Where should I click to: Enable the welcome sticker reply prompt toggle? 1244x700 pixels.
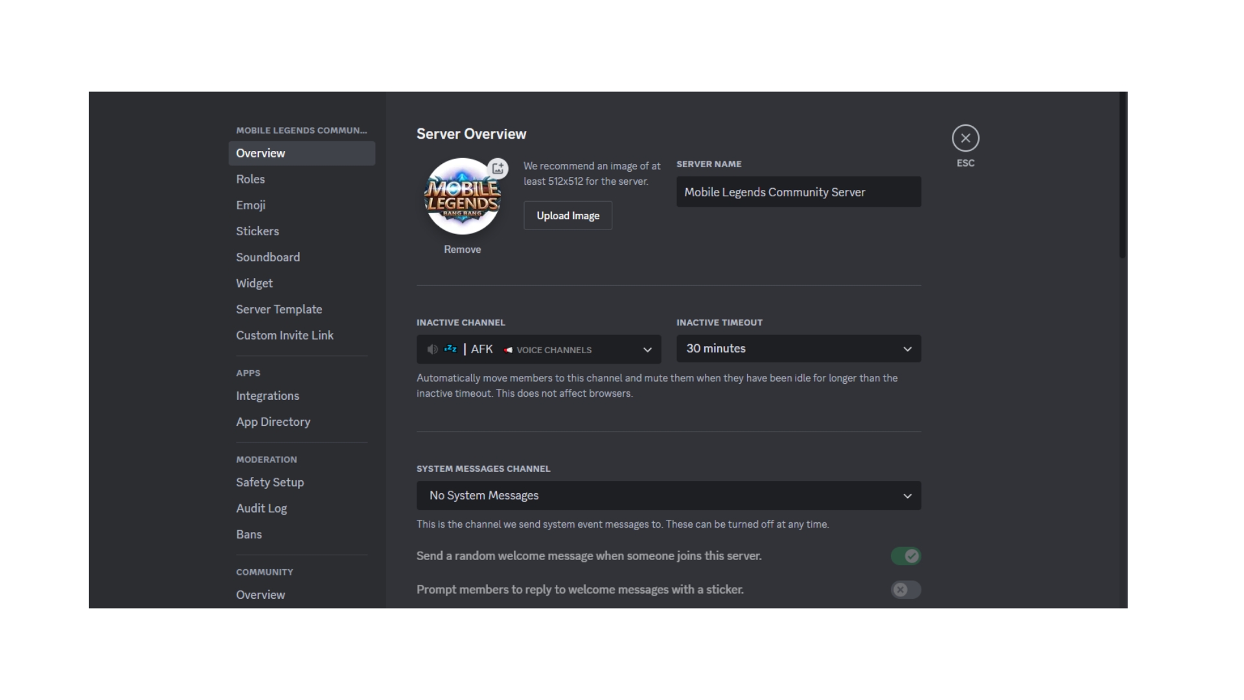905,590
